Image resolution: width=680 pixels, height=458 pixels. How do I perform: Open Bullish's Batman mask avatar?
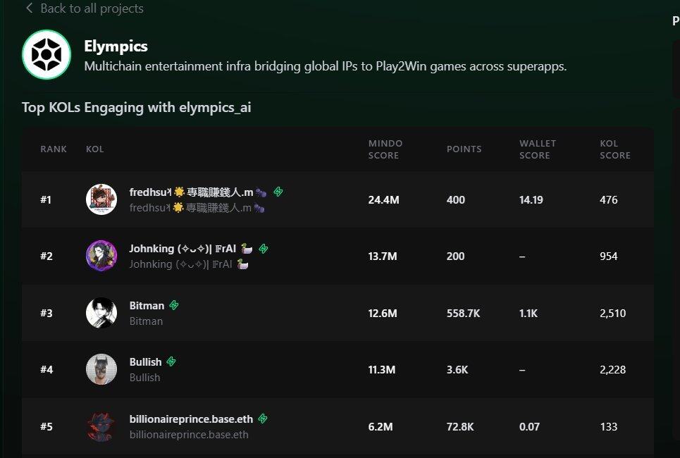pyautogui.click(x=101, y=369)
